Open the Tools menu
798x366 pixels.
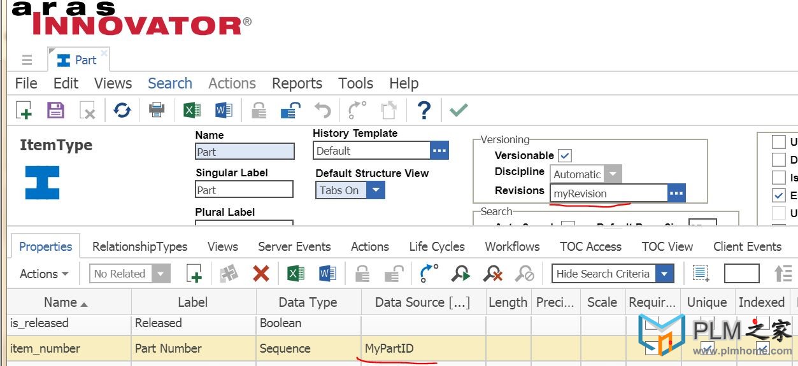coord(355,83)
